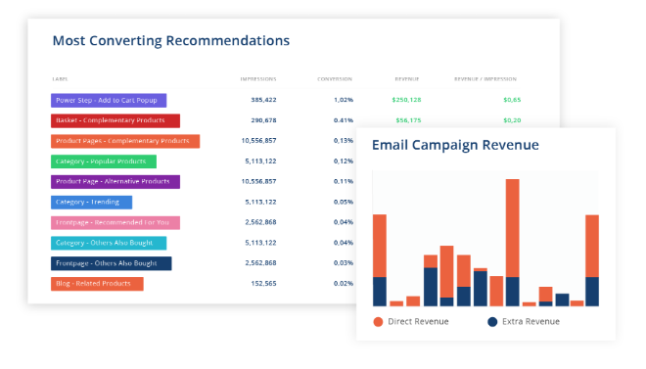Sort by Revenue / Impression column header
This screenshot has width=646, height=369.
tap(485, 79)
